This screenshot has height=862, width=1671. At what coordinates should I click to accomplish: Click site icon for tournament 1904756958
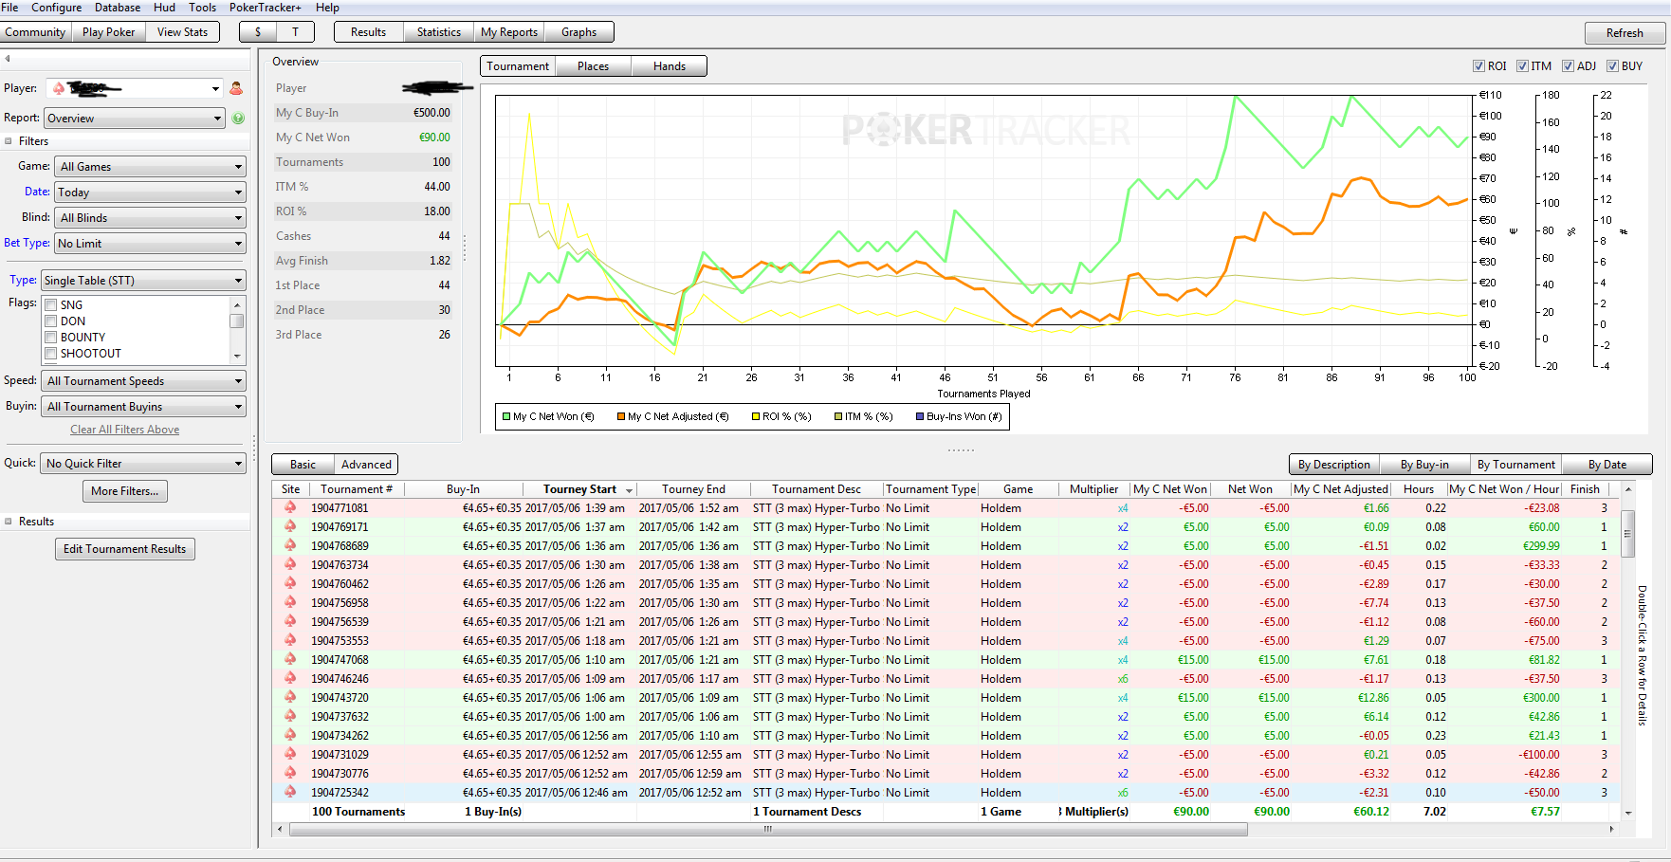coord(290,602)
